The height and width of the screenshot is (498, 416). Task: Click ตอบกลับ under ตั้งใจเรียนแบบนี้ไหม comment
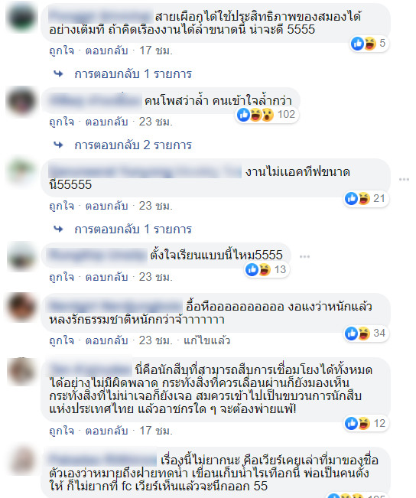[x=106, y=277]
